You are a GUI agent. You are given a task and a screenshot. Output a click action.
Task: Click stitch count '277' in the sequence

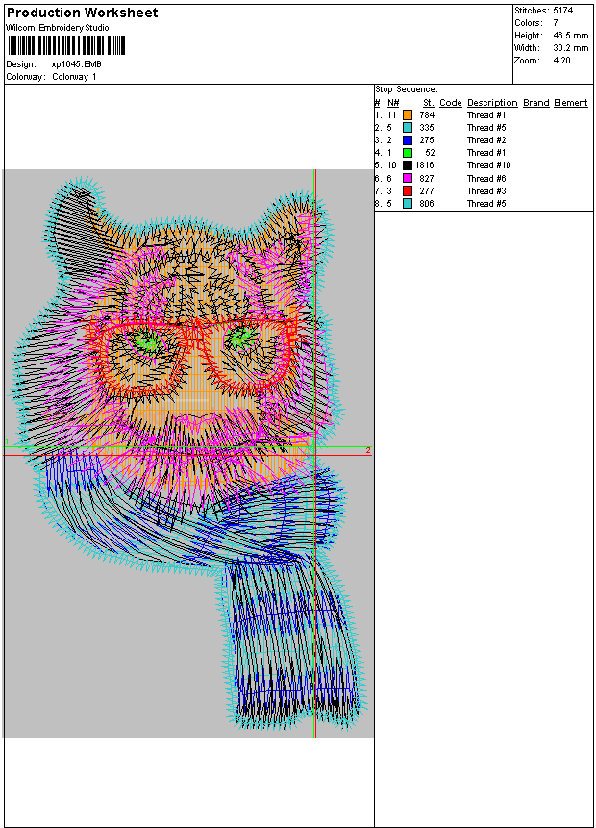(x=427, y=191)
